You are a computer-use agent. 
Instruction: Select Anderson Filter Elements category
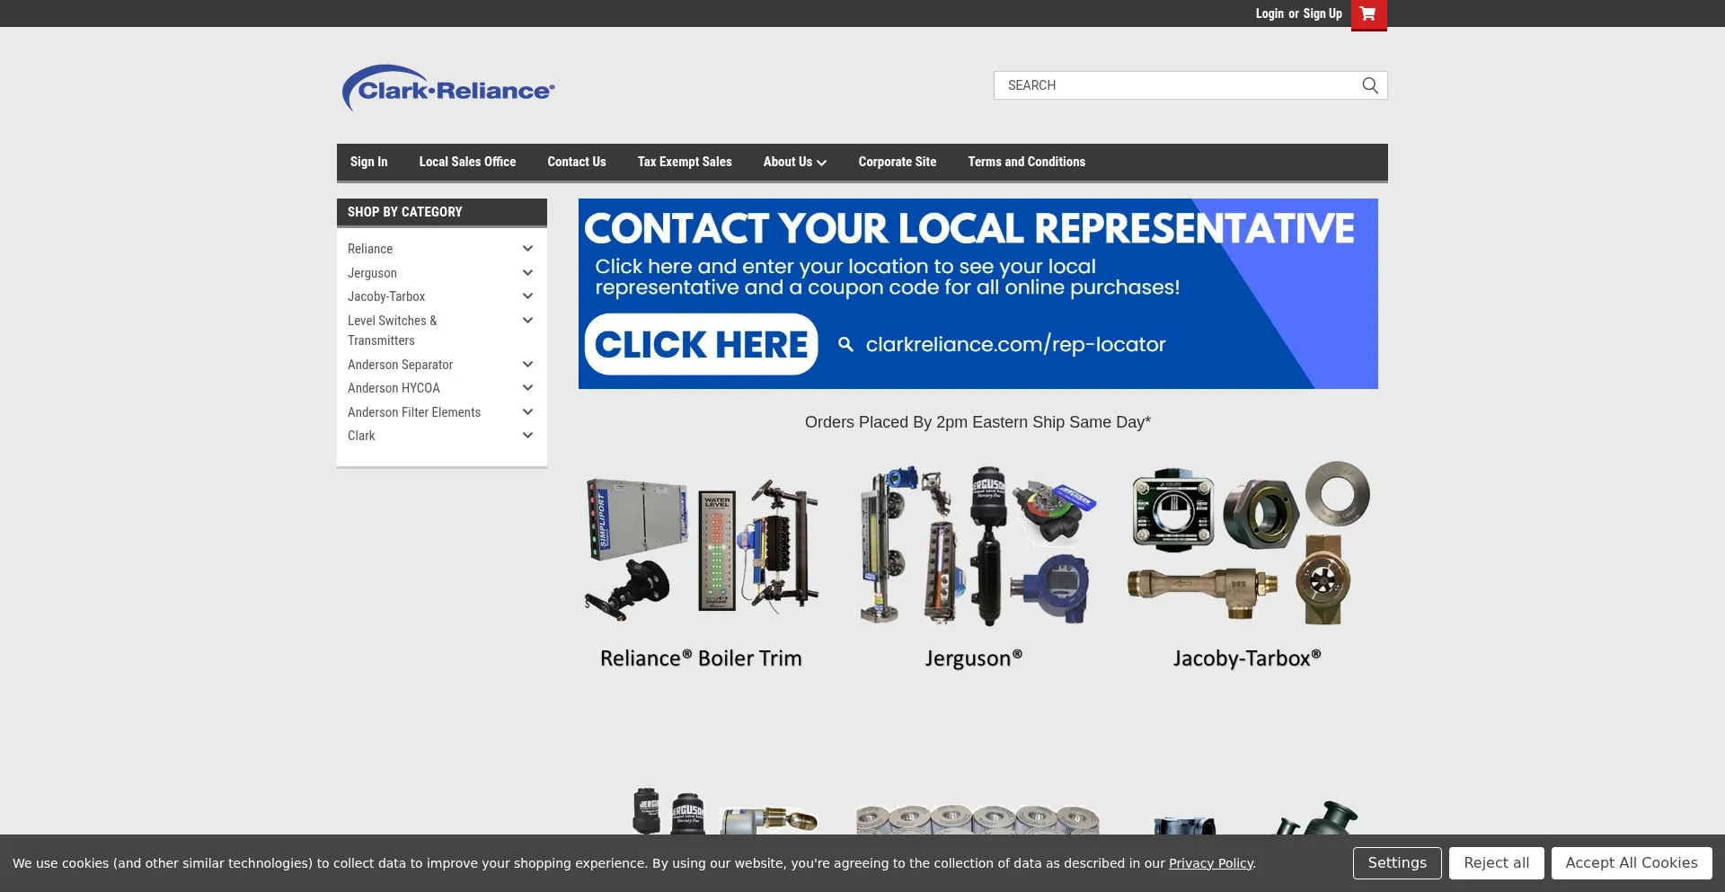(x=414, y=412)
